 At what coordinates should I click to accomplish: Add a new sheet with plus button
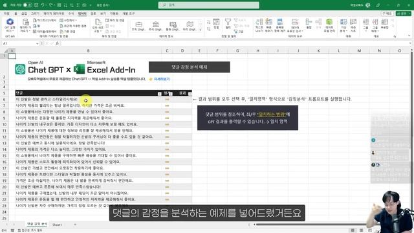[x=75, y=225]
